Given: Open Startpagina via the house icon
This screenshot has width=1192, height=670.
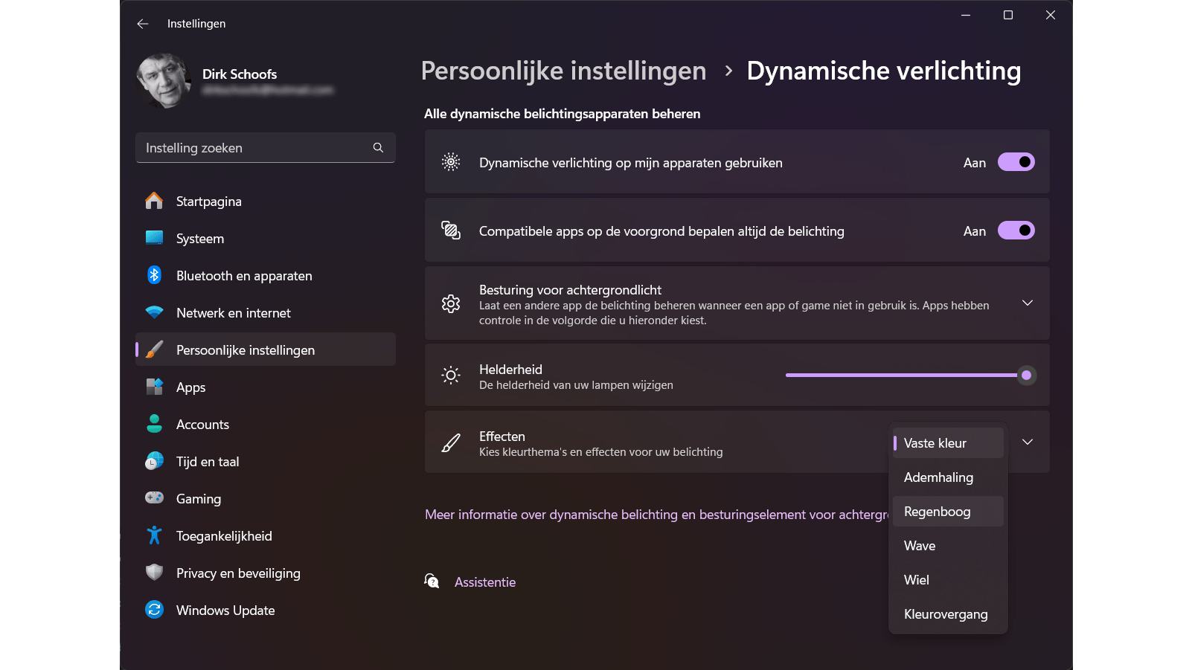Looking at the screenshot, I should pos(154,202).
